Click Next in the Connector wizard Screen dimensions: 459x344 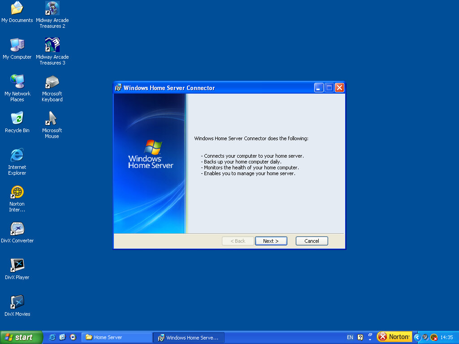[271, 241]
